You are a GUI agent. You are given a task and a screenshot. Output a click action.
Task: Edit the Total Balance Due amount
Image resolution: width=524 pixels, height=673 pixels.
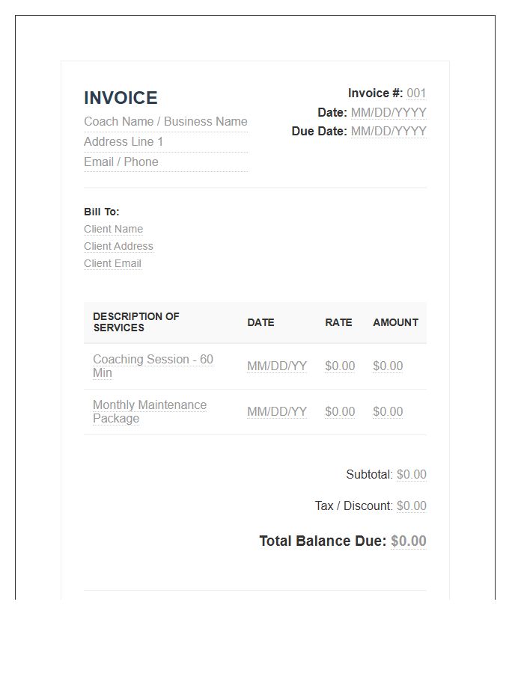pos(409,541)
